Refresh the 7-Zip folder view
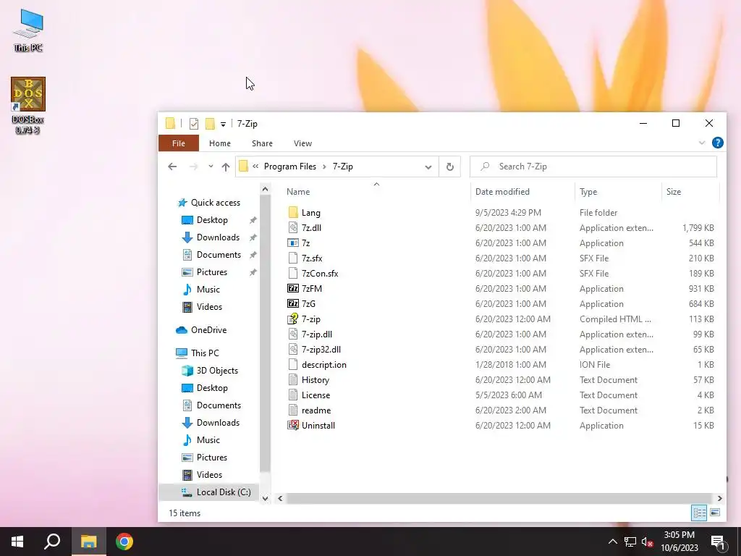 coord(449,167)
